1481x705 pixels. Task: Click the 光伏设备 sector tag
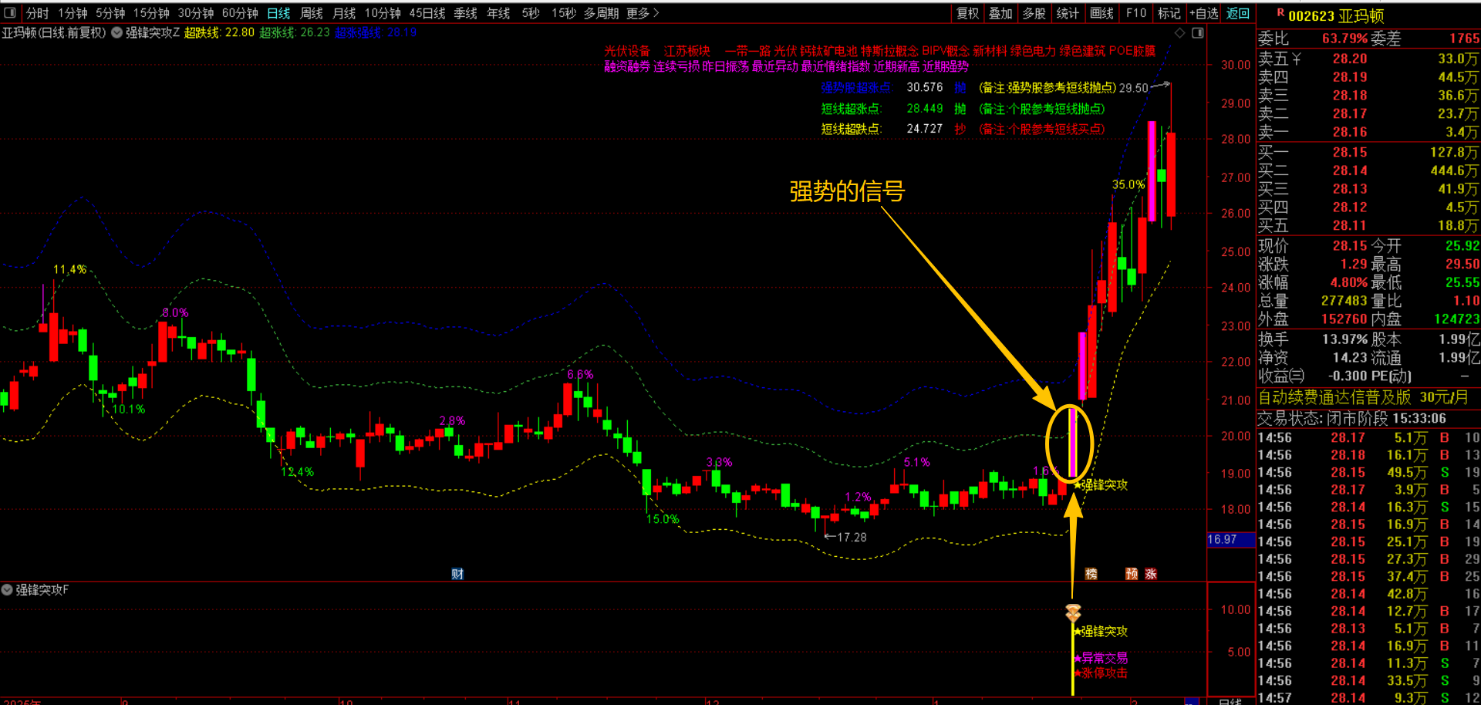click(x=627, y=51)
